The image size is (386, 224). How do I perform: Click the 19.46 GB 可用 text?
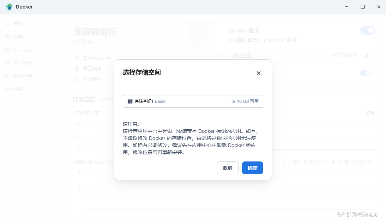[245, 101]
